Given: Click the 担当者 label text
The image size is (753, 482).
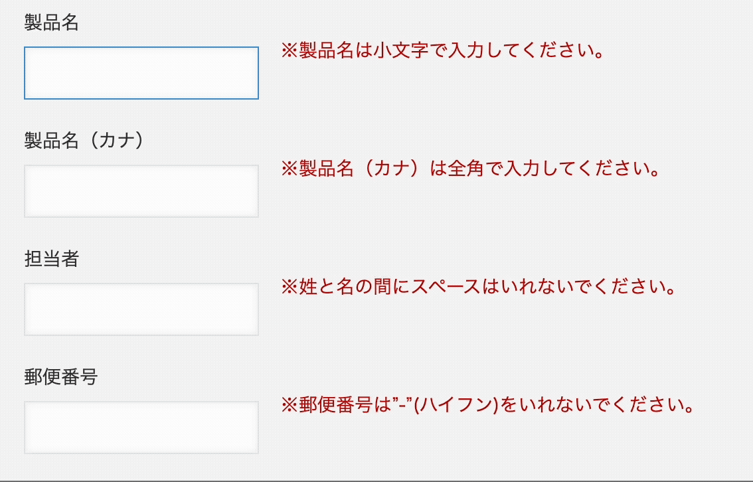Looking at the screenshot, I should (x=51, y=259).
